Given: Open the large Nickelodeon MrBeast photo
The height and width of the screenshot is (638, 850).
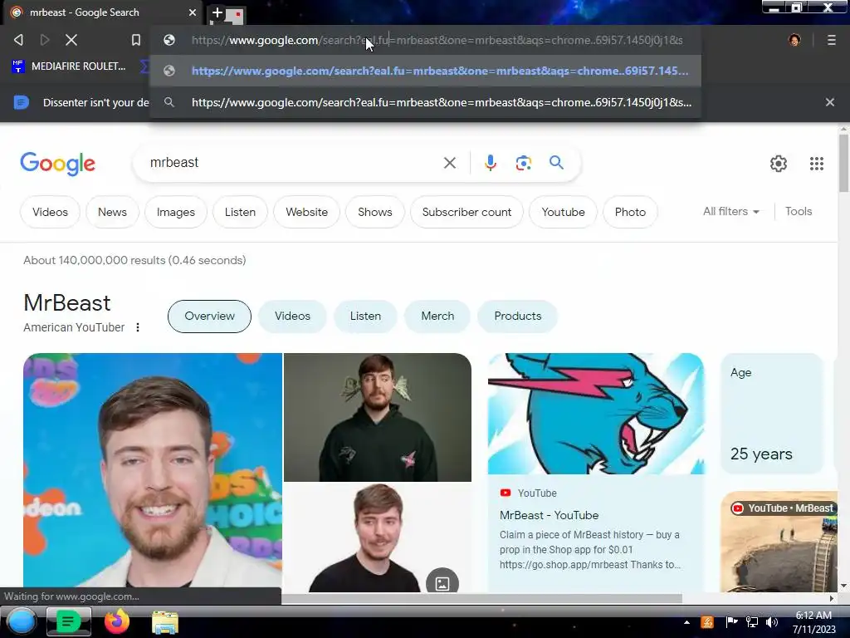Looking at the screenshot, I should (153, 470).
